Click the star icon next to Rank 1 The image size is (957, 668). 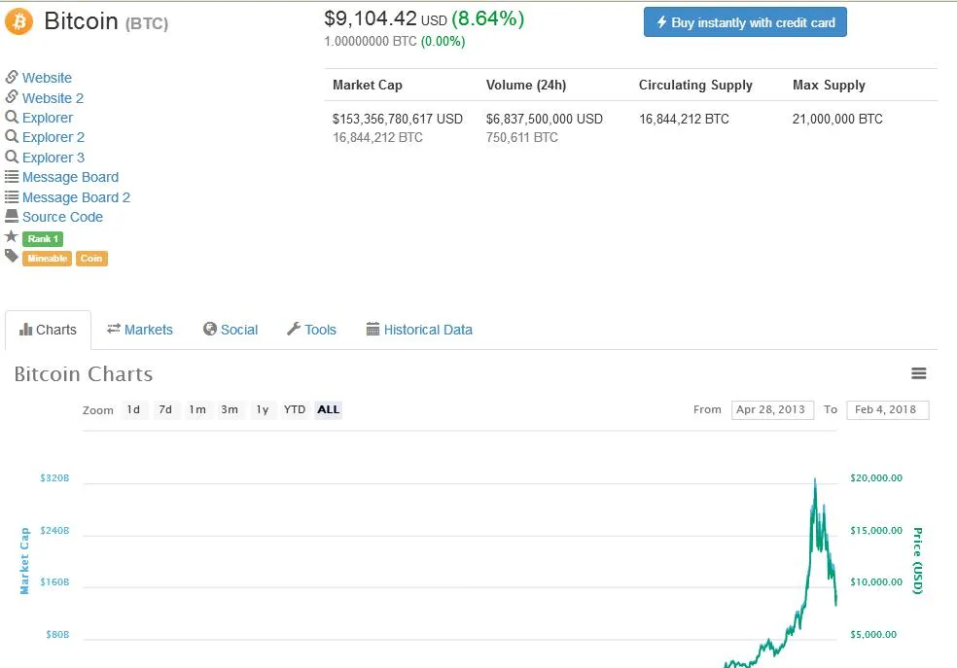(x=11, y=236)
